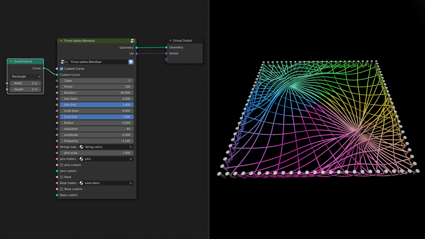Click the base.black material sphere icon
425x239 pixels.
pos(81,183)
